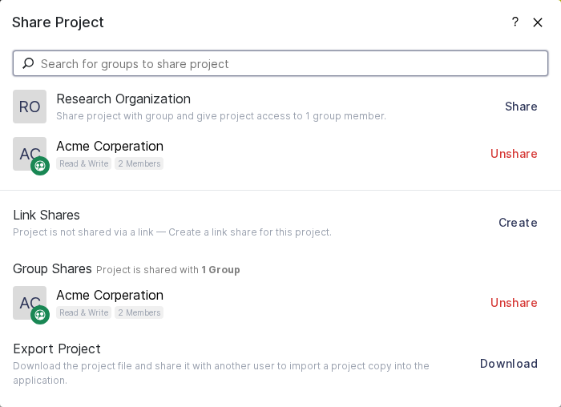
Task: Click green group badge under Group Shares
Action: pyautogui.click(x=40, y=315)
